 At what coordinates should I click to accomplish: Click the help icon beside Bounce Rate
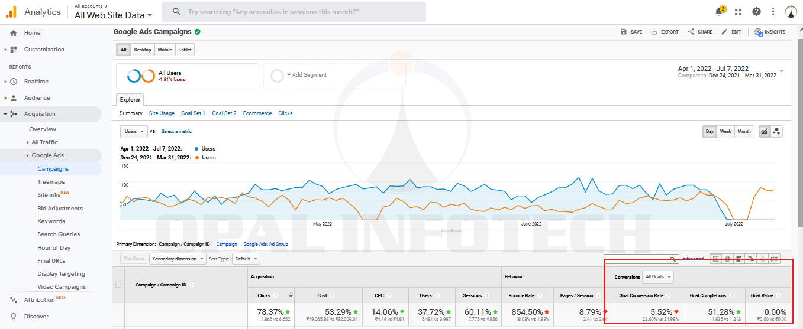click(x=540, y=295)
